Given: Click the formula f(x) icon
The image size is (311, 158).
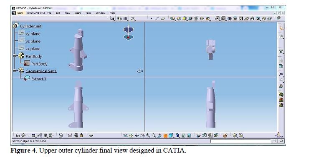Looking at the screenshot, I should click(18, 135).
